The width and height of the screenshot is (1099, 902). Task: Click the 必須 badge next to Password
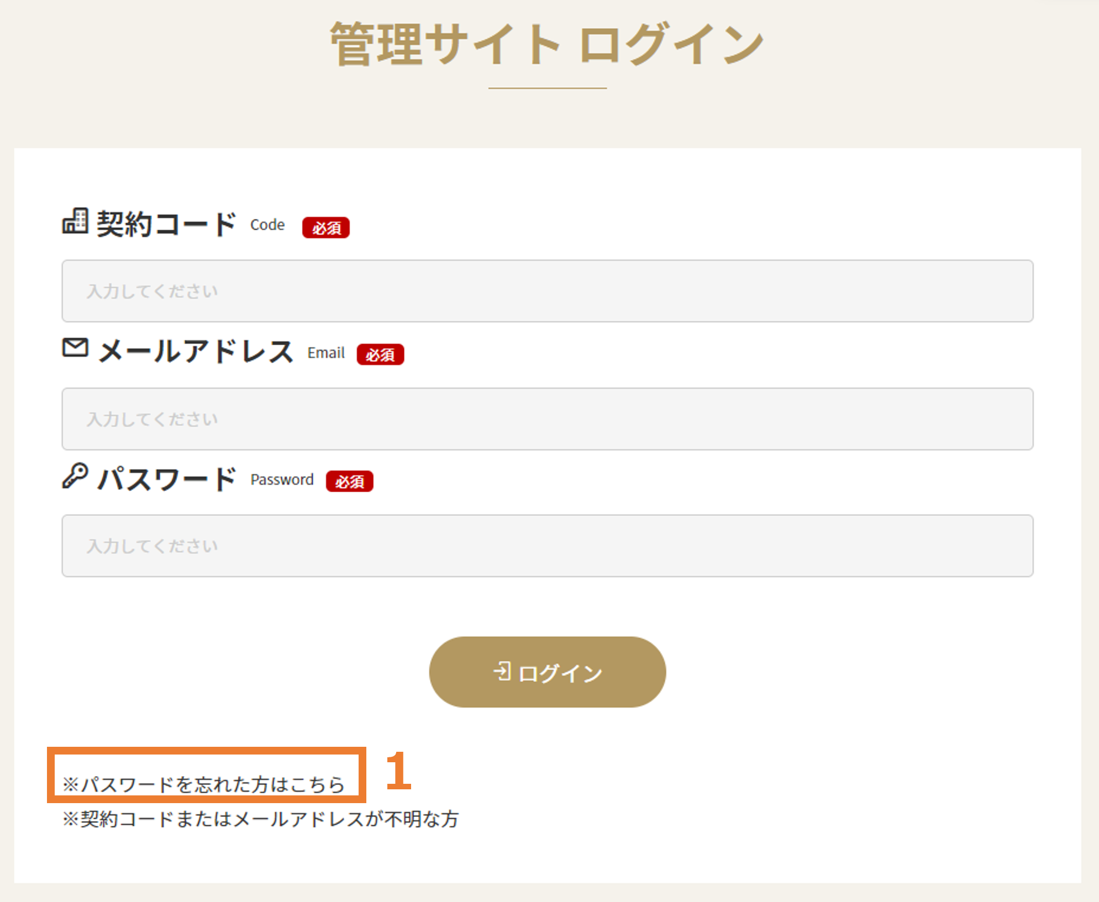[x=349, y=481]
